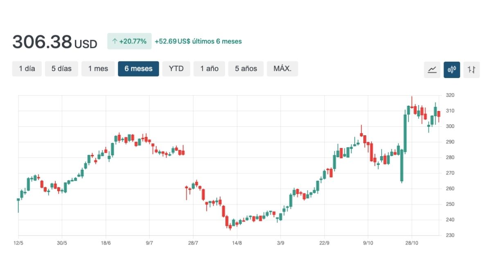Select the 1 día time range
Image resolution: width=491 pixels, height=276 pixels.
click(27, 69)
